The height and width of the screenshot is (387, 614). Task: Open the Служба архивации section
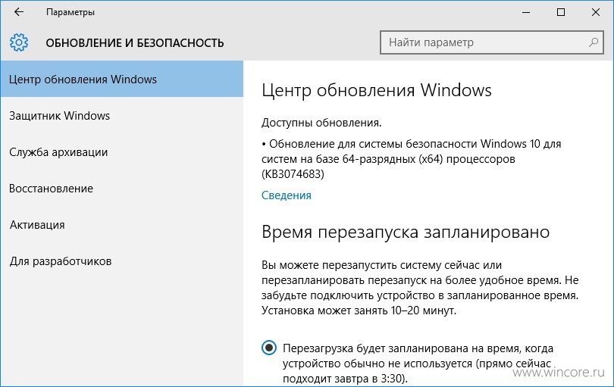[122, 151]
